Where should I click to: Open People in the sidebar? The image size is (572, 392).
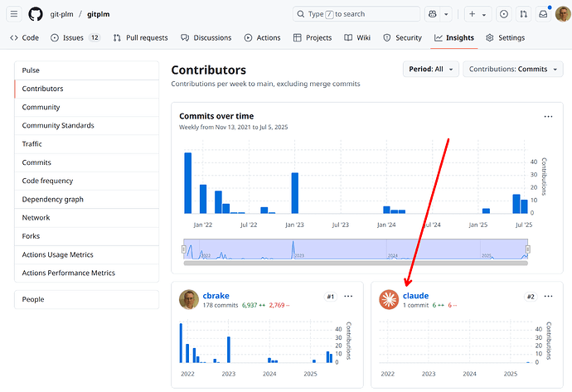pyautogui.click(x=86, y=299)
